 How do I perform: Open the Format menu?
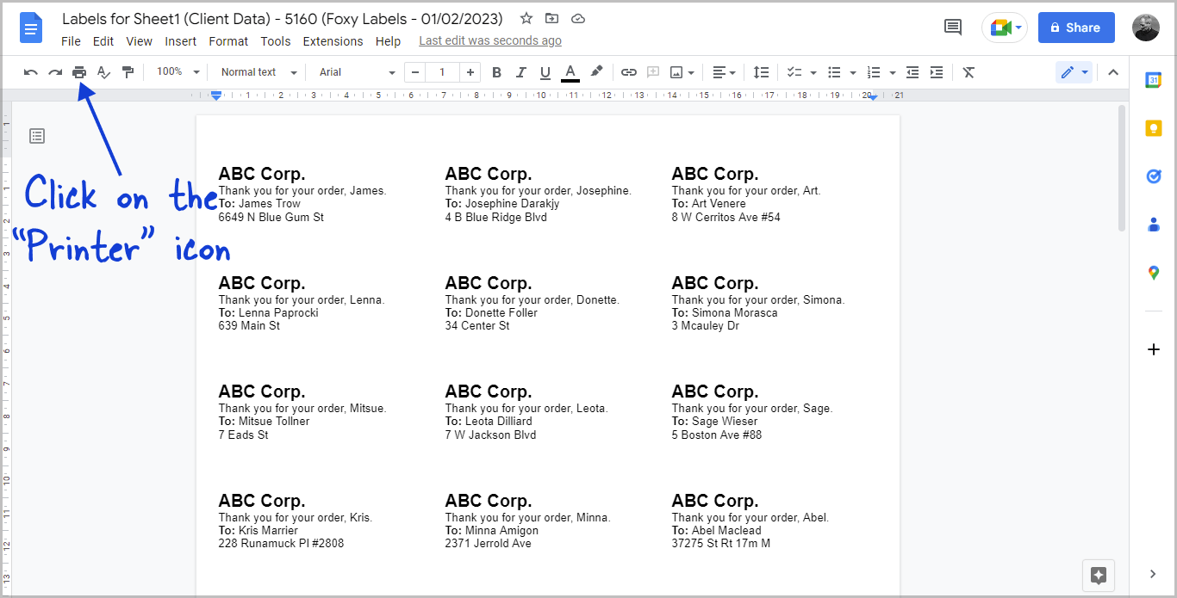227,40
